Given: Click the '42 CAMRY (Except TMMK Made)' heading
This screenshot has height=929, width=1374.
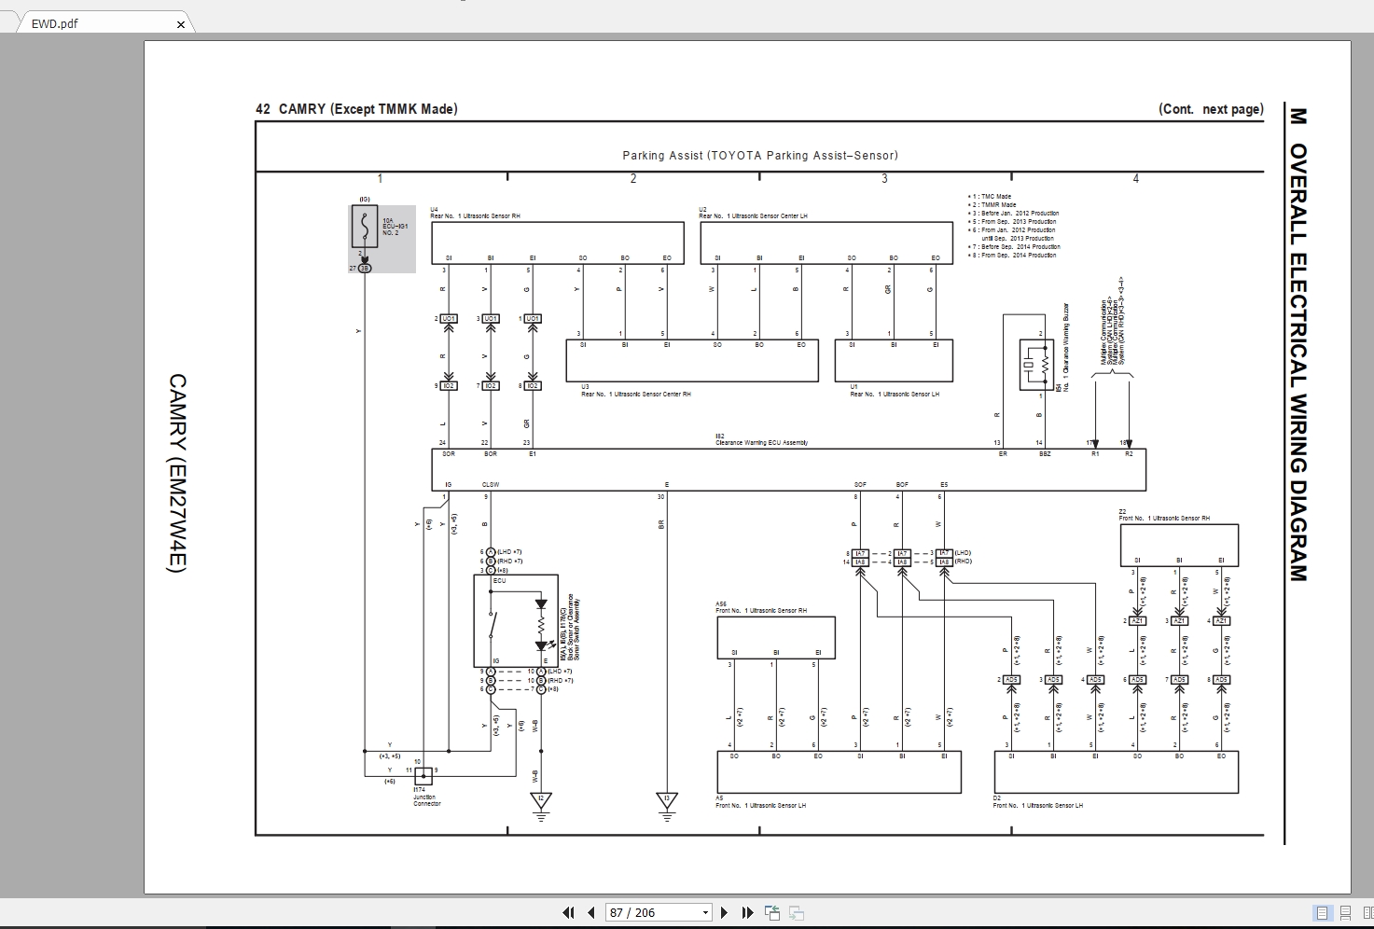Looking at the screenshot, I should pyautogui.click(x=356, y=109).
